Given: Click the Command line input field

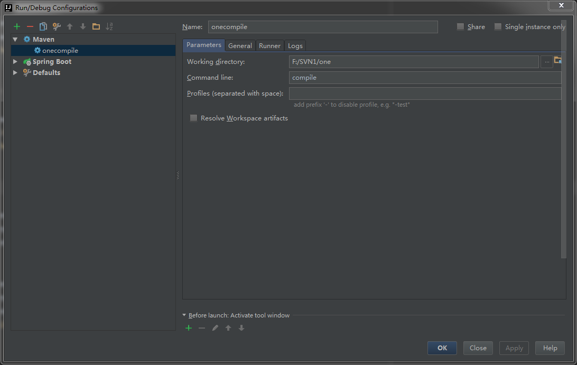Looking at the screenshot, I should click(425, 78).
